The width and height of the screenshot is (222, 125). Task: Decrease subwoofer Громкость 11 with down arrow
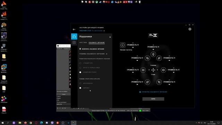[x=133, y=47]
